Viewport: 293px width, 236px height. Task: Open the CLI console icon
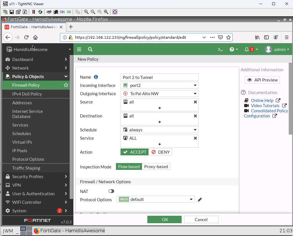pyautogui.click(x=220, y=49)
